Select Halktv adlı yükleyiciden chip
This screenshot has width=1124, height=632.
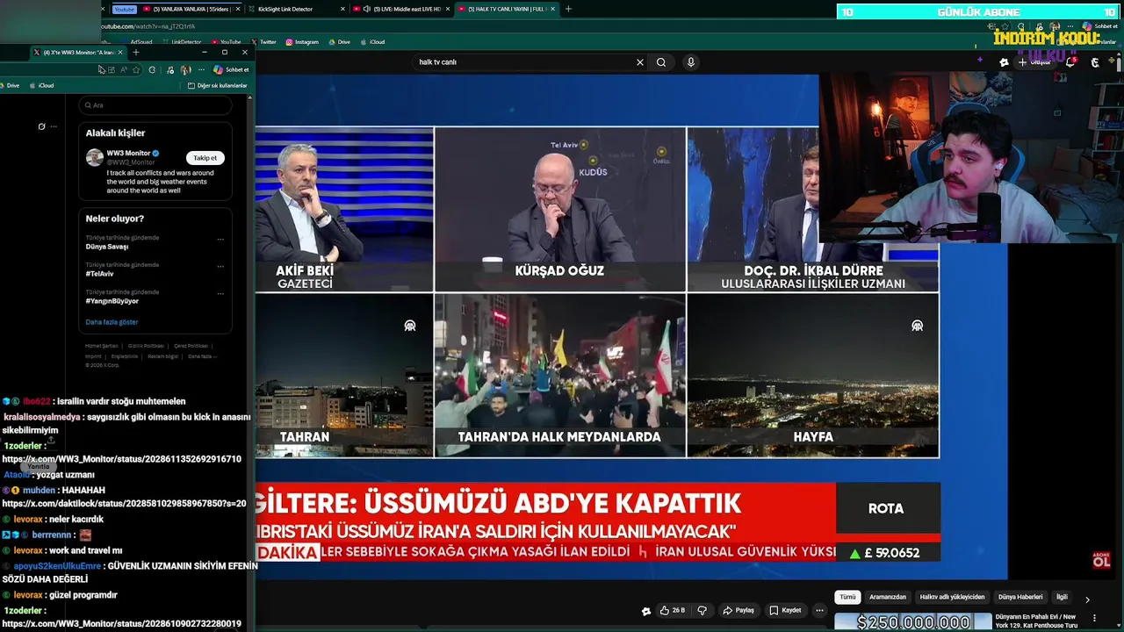[952, 597]
